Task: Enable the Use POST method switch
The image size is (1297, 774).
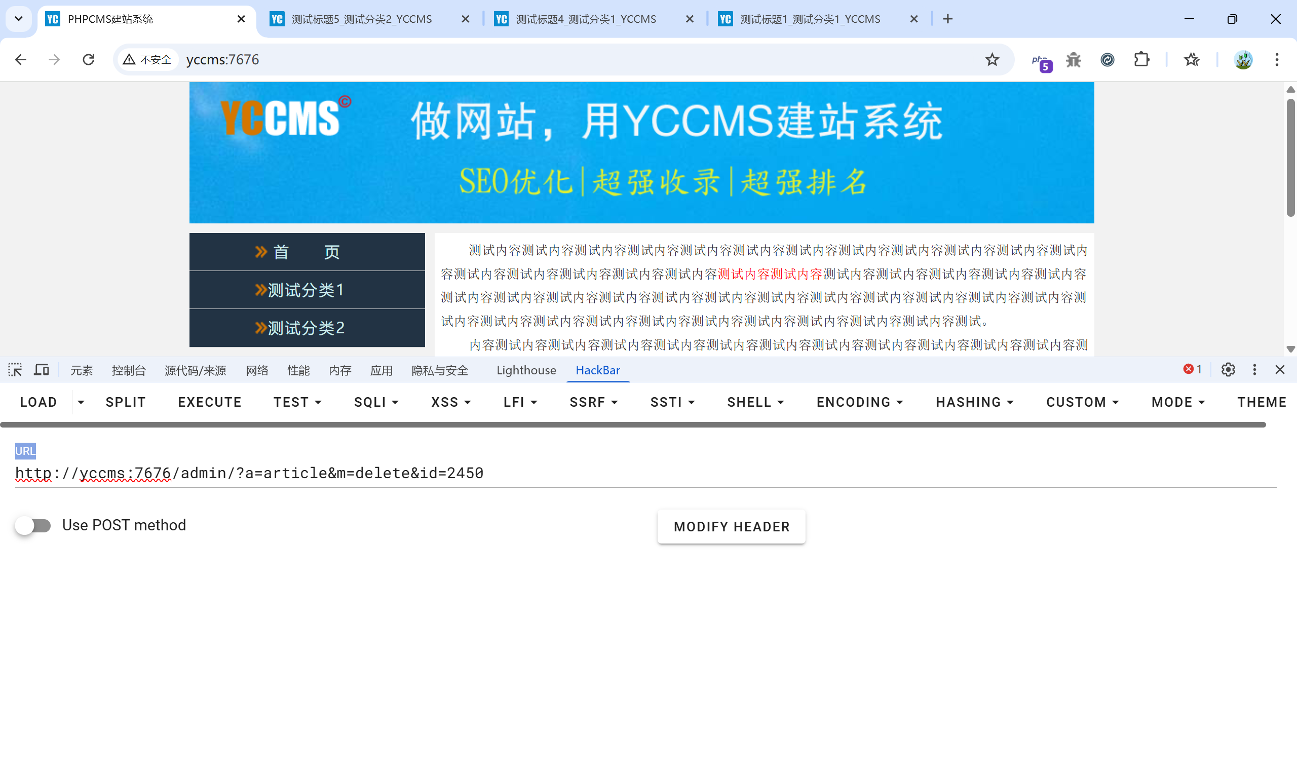Action: [33, 525]
